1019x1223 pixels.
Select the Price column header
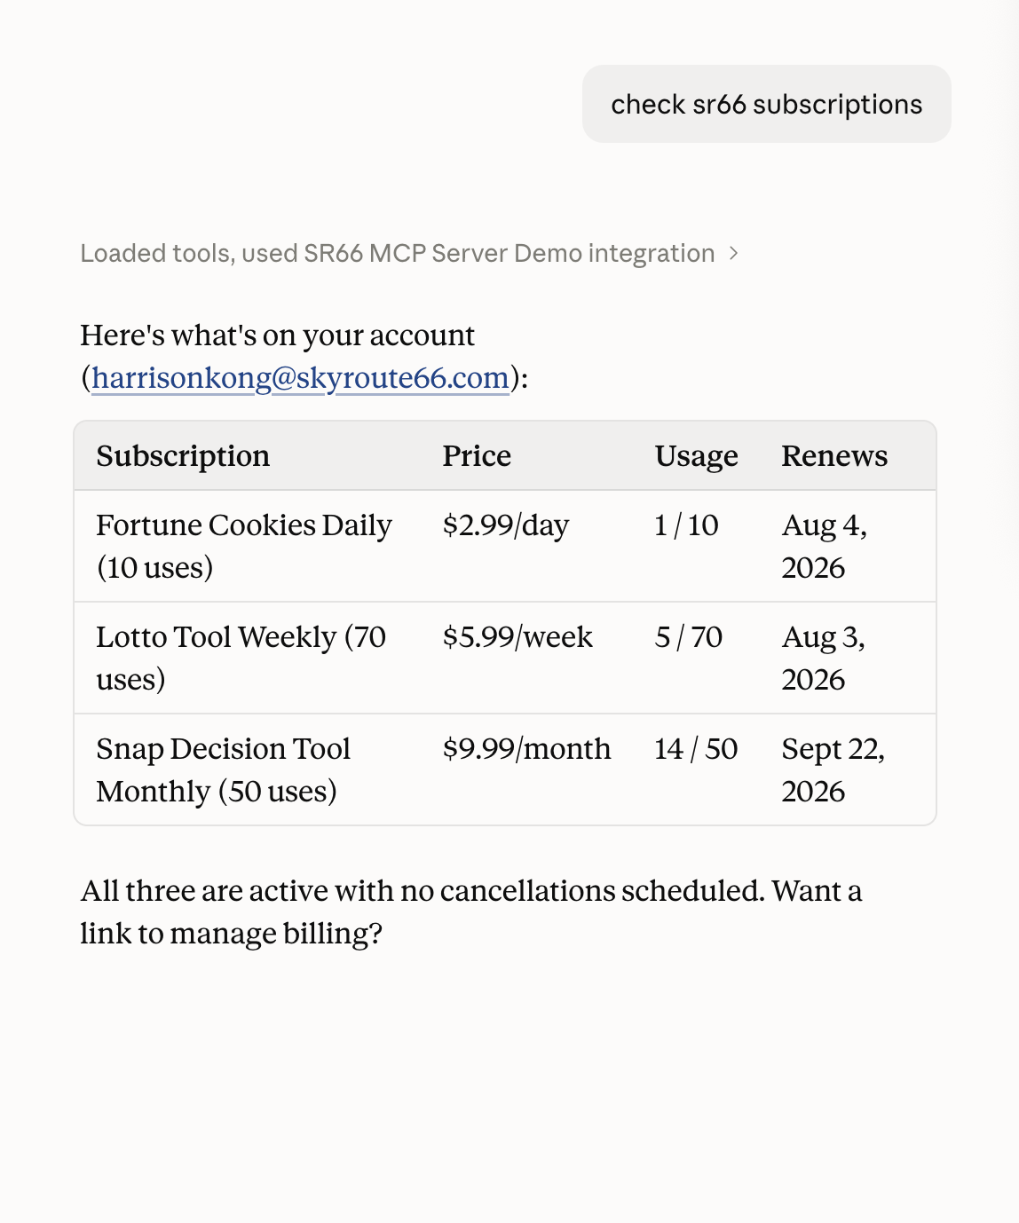477,456
